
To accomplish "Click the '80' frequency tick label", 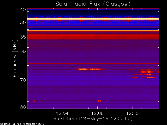I will [23, 107].
